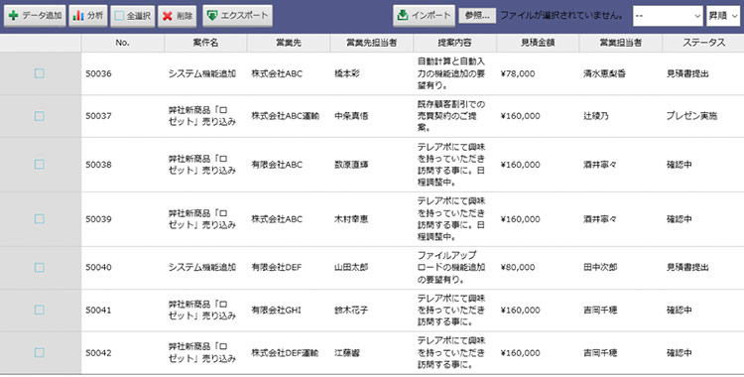Image resolution: width=744 pixels, height=377 pixels.
Task: Click the 参照... file browse button
Action: tap(477, 15)
